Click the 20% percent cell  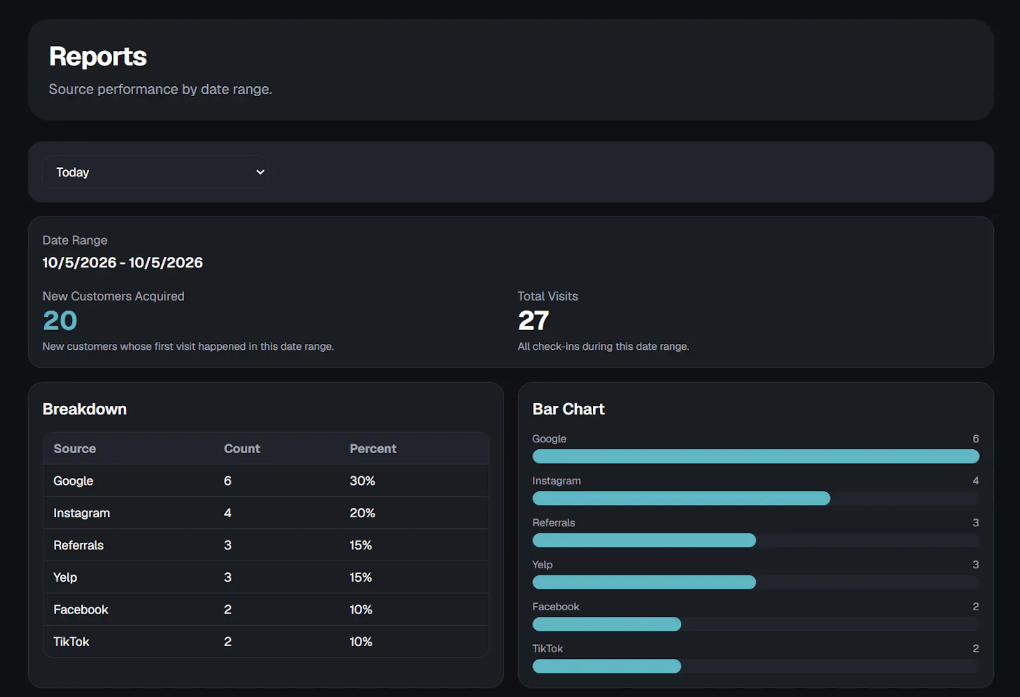[362, 513]
